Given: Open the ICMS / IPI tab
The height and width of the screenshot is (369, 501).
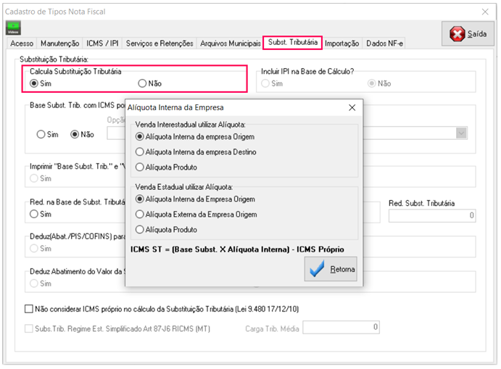Looking at the screenshot, I should [x=103, y=43].
